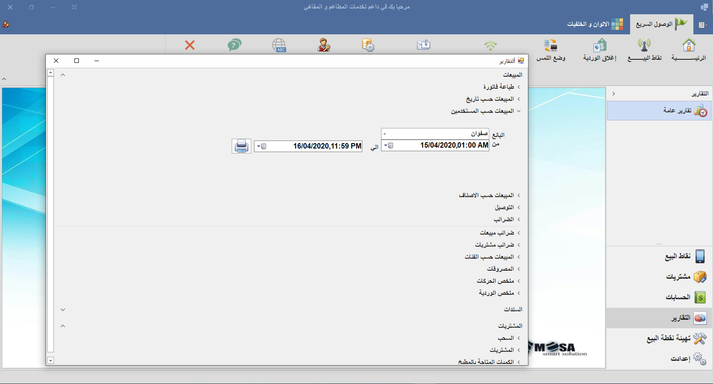The width and height of the screenshot is (713, 384).
Task: Switch to colors and backgrounds (الالوان و الخلفيات) tab
Action: [x=594, y=24]
